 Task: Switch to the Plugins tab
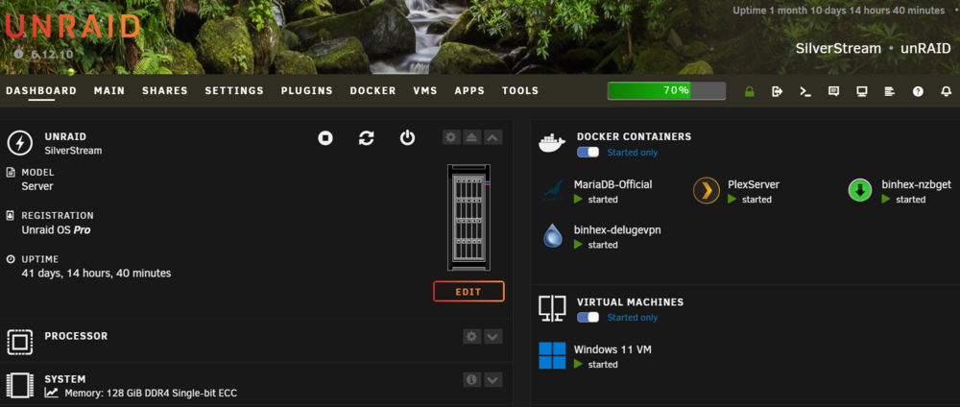tap(307, 90)
